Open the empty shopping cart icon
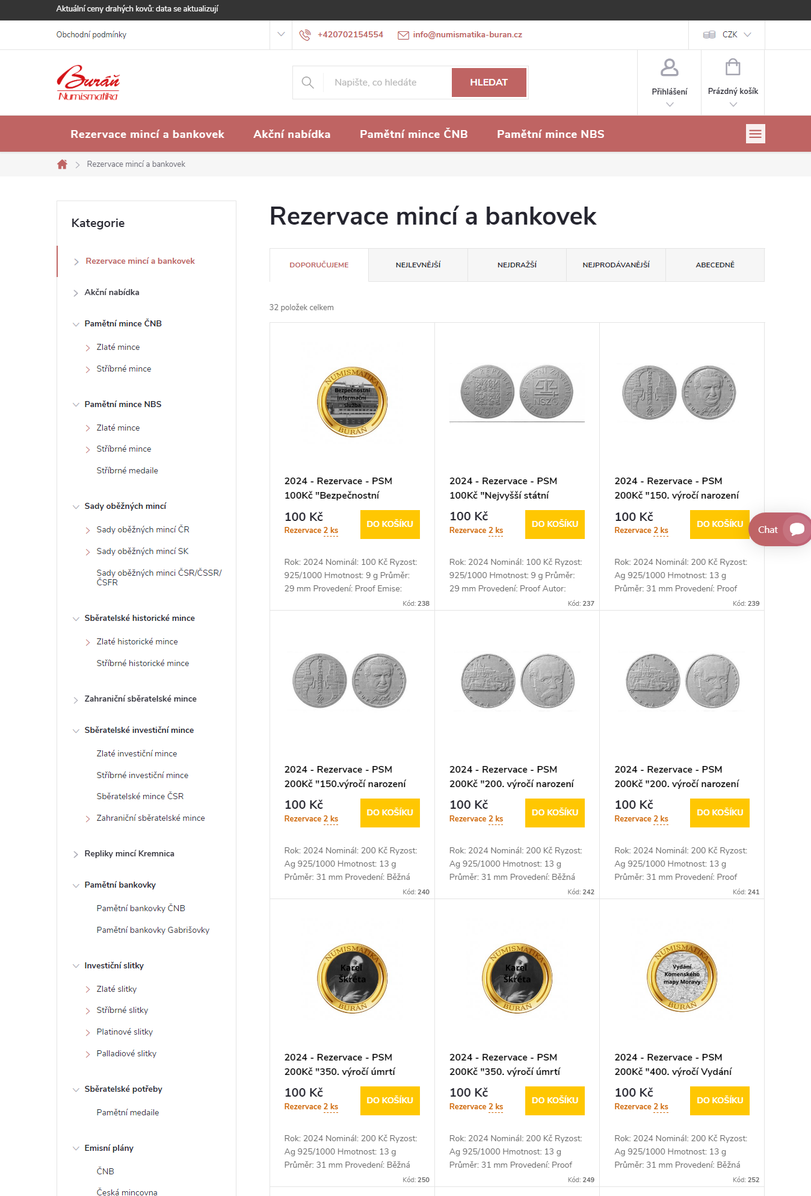Viewport: 811px width, 1196px height. (732, 67)
